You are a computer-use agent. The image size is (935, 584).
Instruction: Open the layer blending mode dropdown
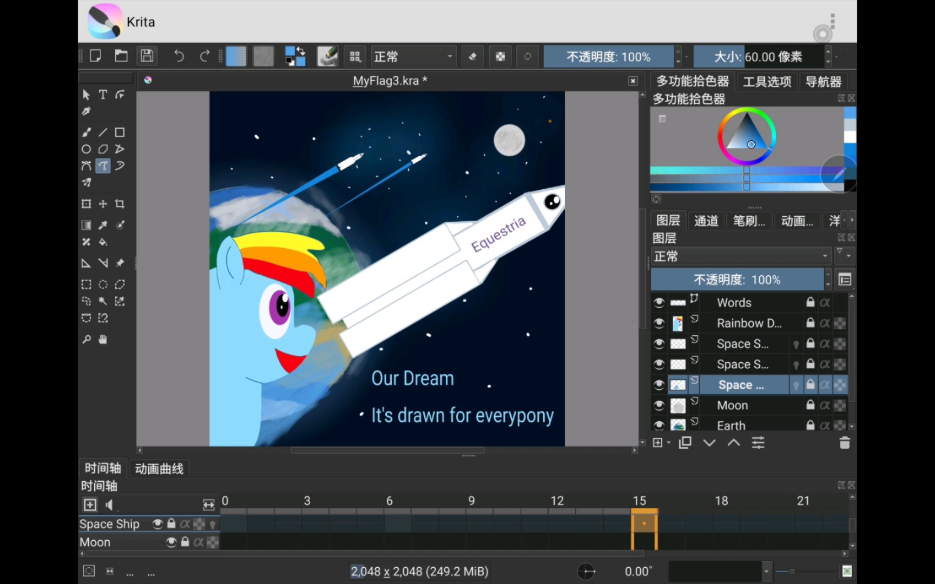741,256
